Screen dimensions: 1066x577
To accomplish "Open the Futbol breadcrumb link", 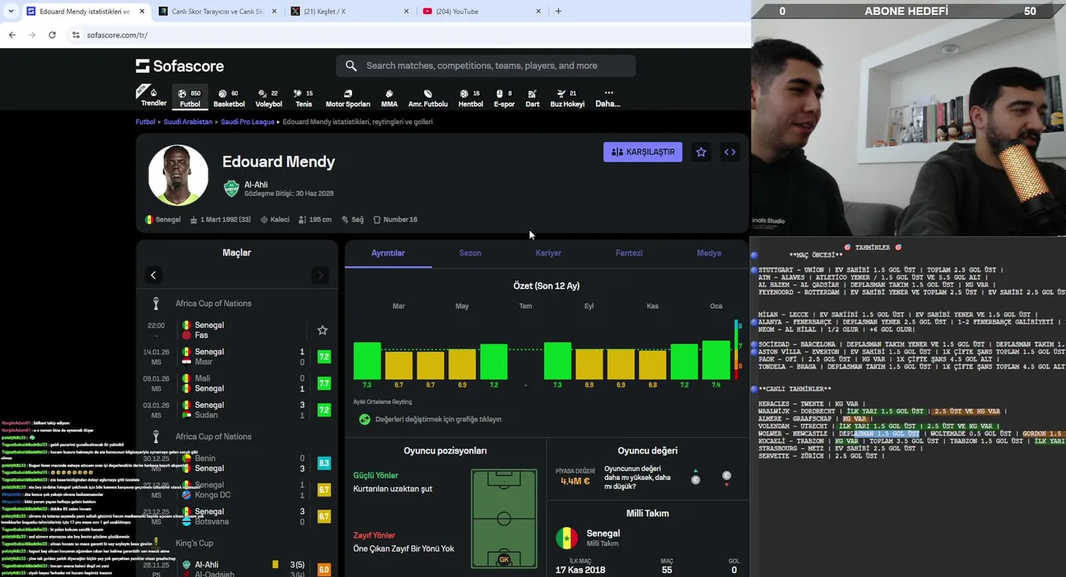I will pyautogui.click(x=145, y=122).
